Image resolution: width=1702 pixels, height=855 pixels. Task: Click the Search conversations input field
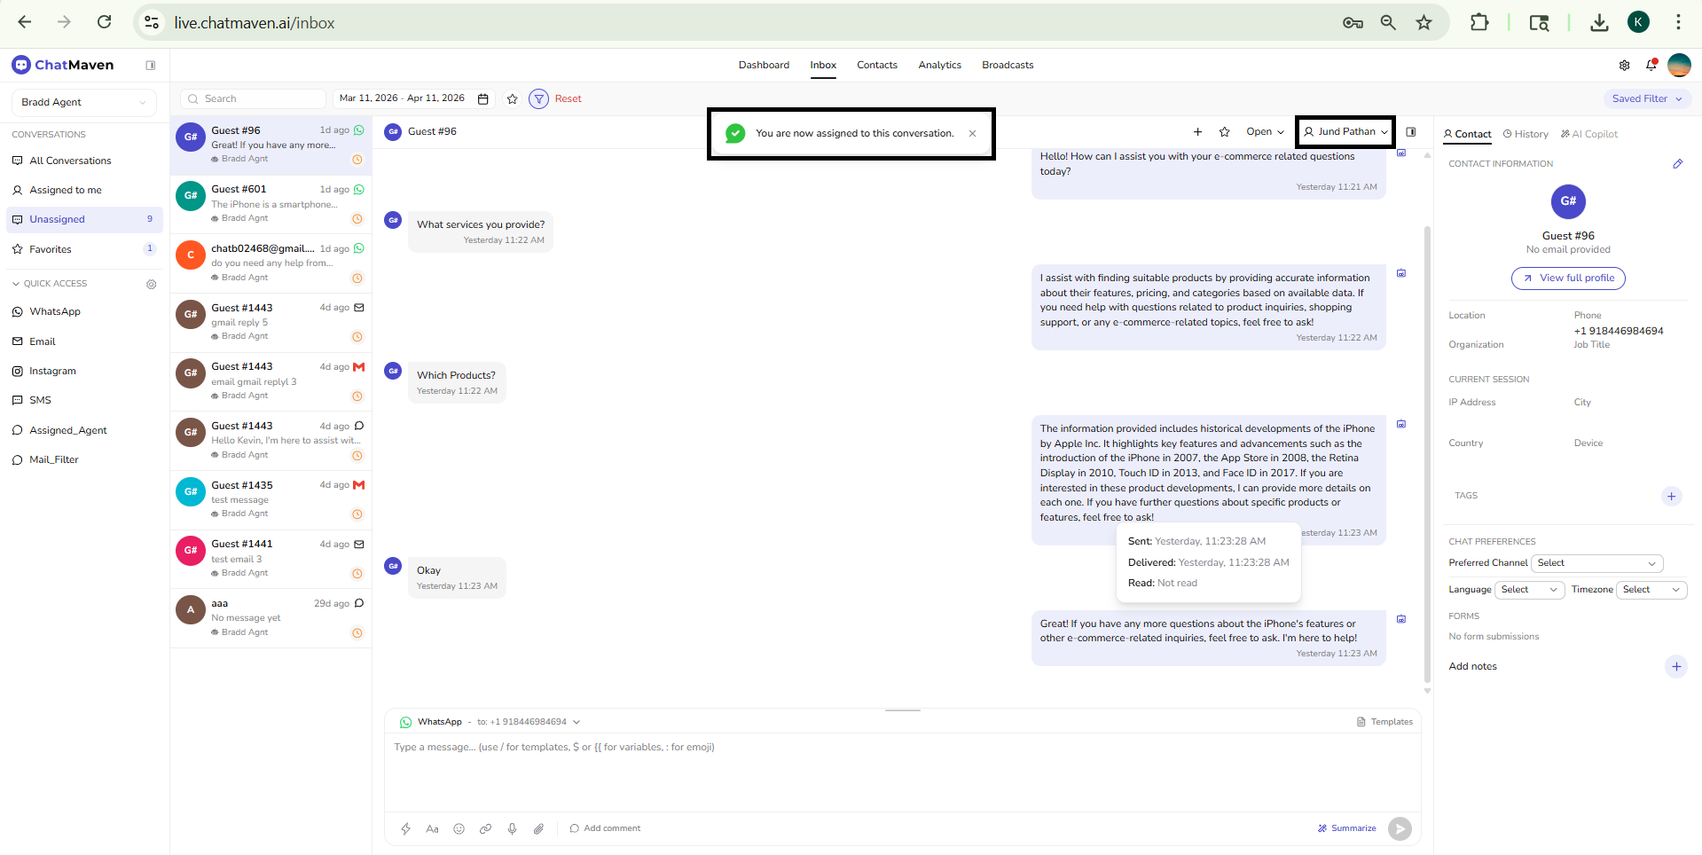[253, 98]
